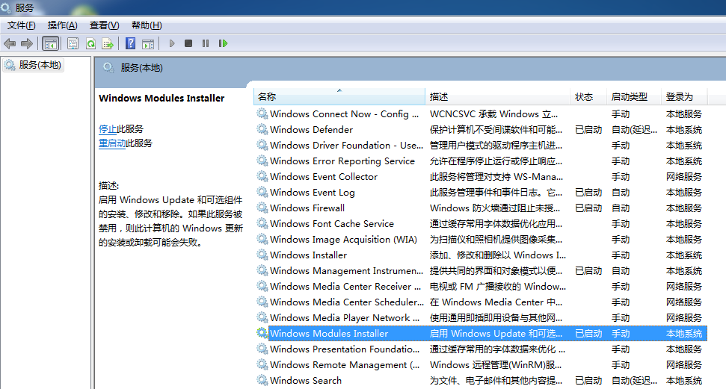726x389 pixels.
Task: Sort by the 登录为 column header
Action: pos(684,96)
